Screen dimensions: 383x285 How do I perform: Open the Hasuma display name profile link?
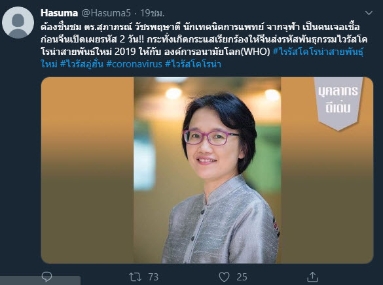click(x=59, y=13)
